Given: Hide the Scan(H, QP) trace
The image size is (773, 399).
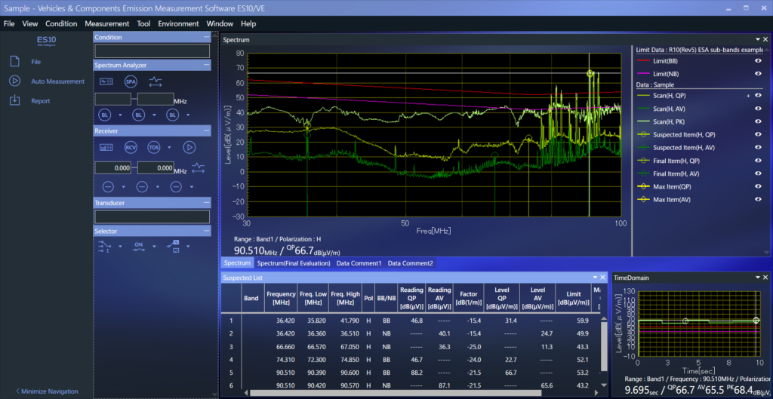Looking at the screenshot, I should 758,96.
